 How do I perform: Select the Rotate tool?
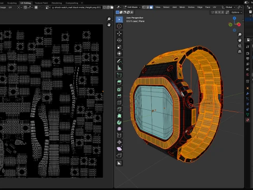coord(119,40)
